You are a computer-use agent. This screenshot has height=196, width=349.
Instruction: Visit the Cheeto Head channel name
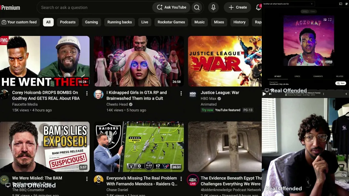point(117,104)
